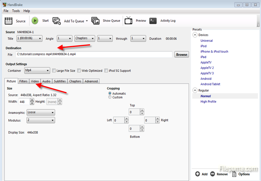The width and height of the screenshot is (261, 181).
Task: Click the Add preset plus icon
Action: coord(198,174)
